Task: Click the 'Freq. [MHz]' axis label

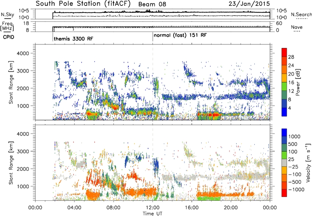Action: pos(7,26)
